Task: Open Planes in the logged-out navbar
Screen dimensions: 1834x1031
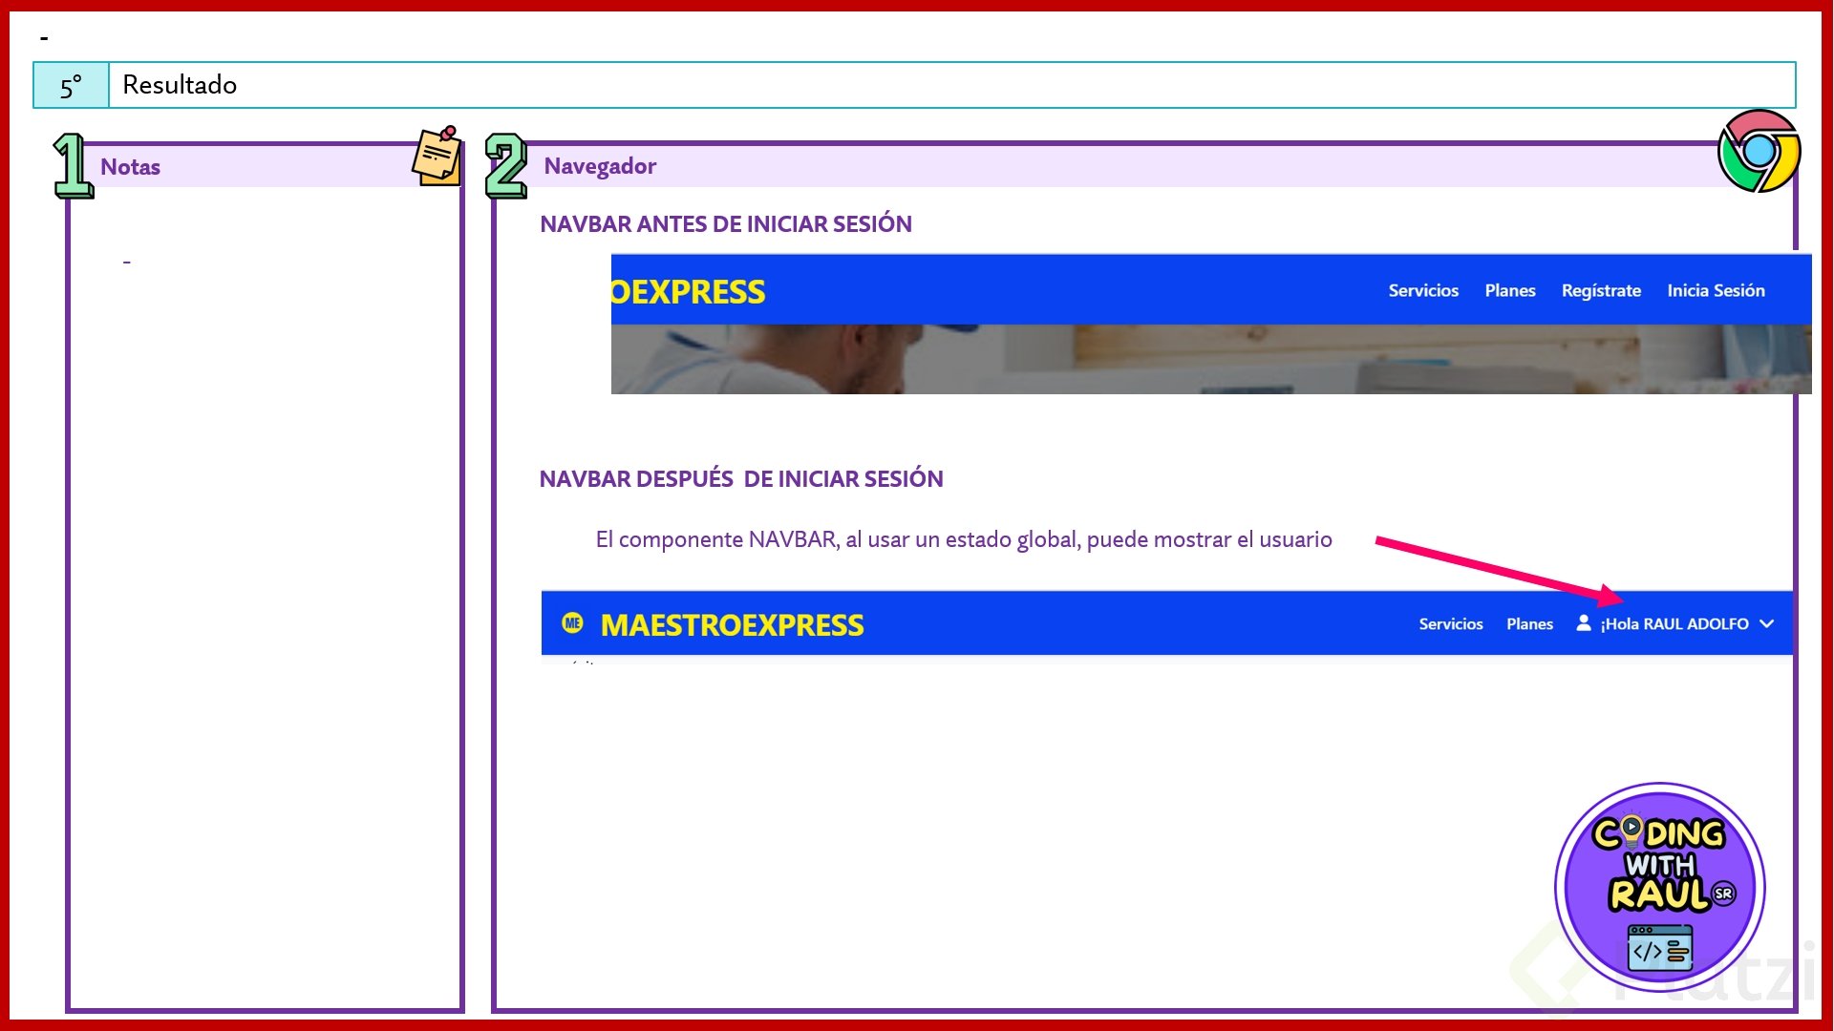Action: (1509, 291)
